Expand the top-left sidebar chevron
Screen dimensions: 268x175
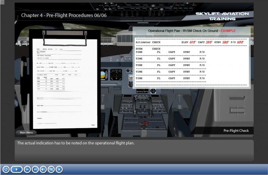(x=2, y=2)
